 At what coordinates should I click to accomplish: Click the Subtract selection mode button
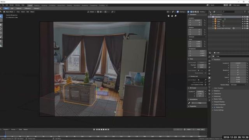[19, 9]
